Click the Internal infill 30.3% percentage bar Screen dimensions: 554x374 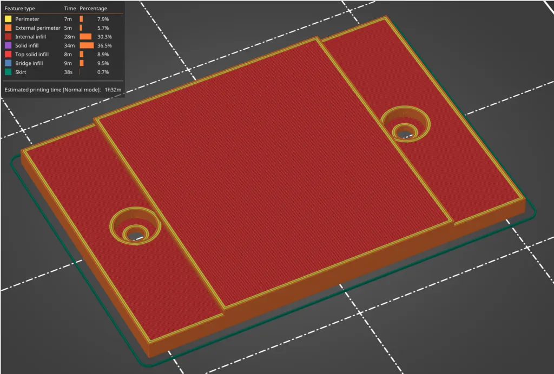pyautogui.click(x=85, y=37)
